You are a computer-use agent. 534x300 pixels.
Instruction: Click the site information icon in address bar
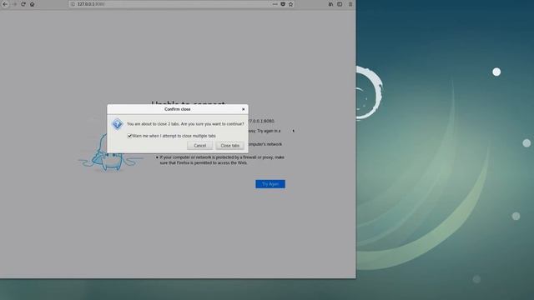tap(73, 4)
